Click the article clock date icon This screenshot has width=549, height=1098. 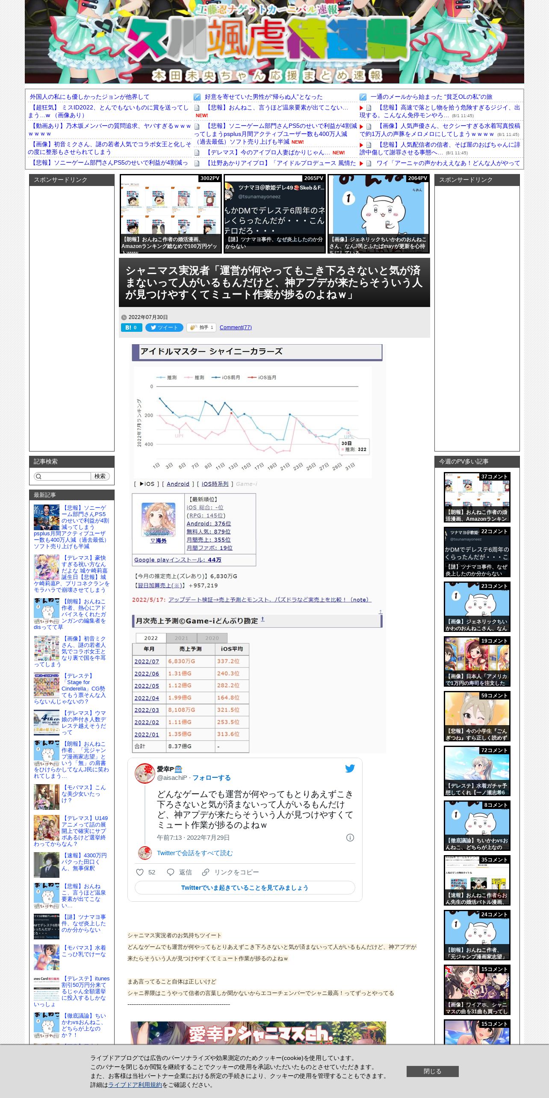click(x=124, y=317)
